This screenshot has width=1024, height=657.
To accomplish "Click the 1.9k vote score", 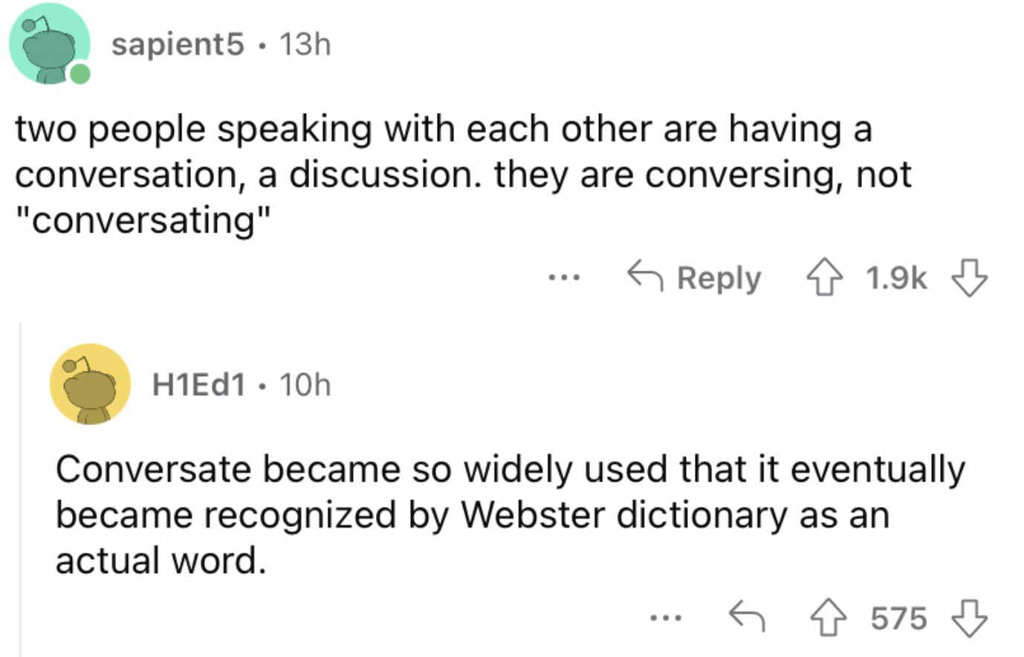I will [x=896, y=279].
